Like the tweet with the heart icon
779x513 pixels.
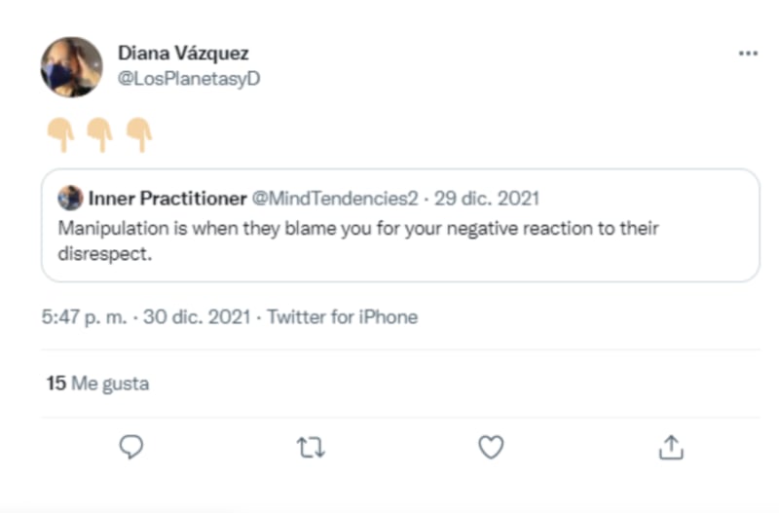click(x=491, y=447)
